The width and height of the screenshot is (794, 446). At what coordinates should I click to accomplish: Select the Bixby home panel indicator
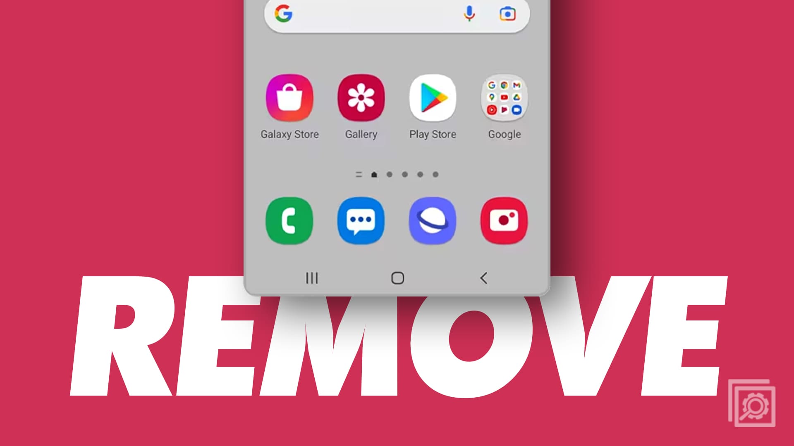pos(359,174)
